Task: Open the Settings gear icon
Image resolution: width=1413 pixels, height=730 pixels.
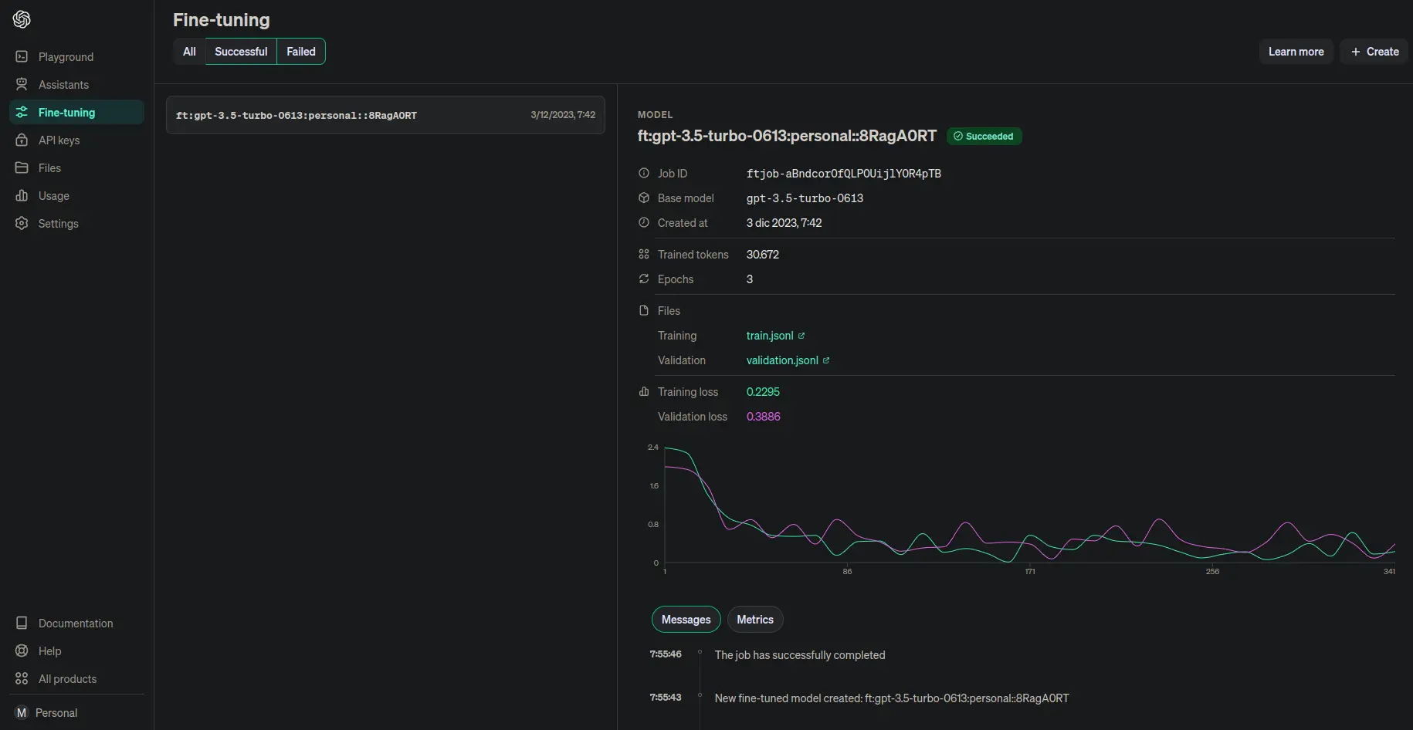Action: pos(22,223)
